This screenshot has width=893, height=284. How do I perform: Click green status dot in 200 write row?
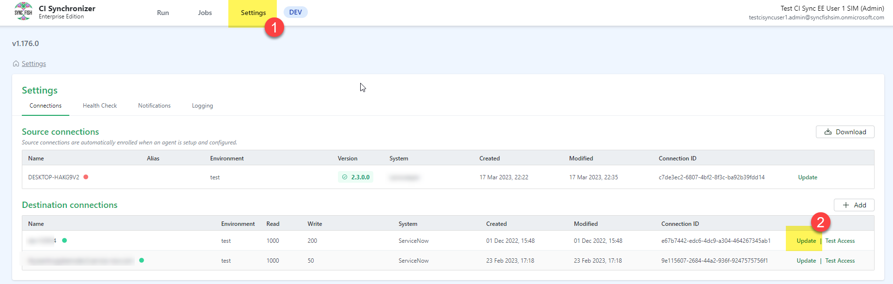point(64,240)
